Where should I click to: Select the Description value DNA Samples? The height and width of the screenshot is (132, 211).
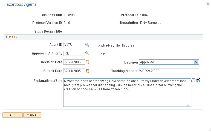coord(151,23)
